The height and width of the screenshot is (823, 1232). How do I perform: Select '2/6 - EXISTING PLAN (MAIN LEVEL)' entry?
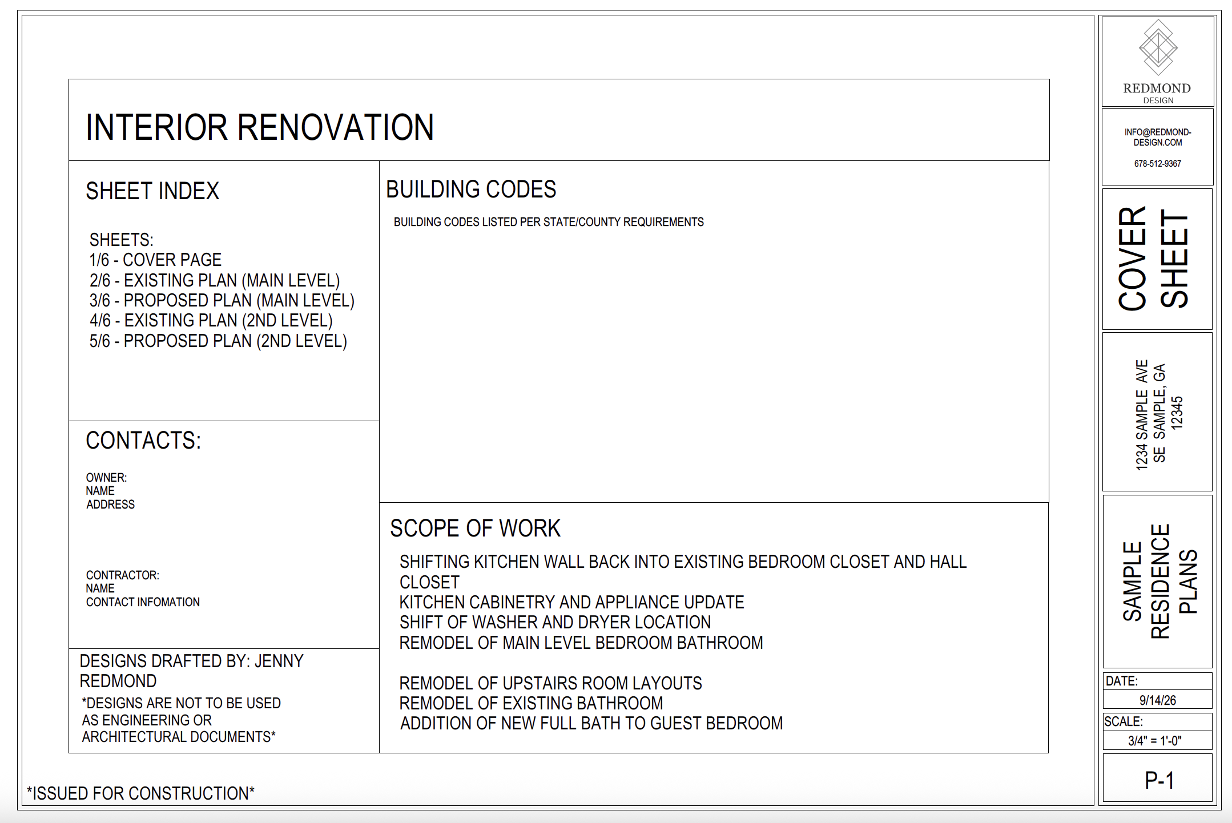click(215, 280)
